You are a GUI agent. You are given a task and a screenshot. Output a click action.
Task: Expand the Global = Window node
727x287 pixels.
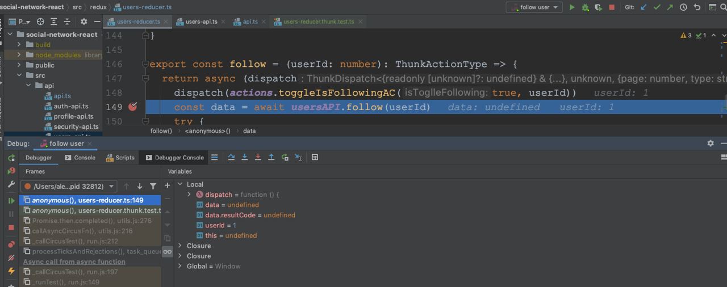point(180,266)
